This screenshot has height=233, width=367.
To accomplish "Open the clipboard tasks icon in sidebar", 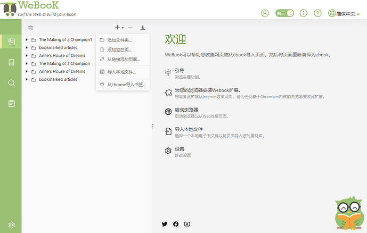I will (x=11, y=103).
